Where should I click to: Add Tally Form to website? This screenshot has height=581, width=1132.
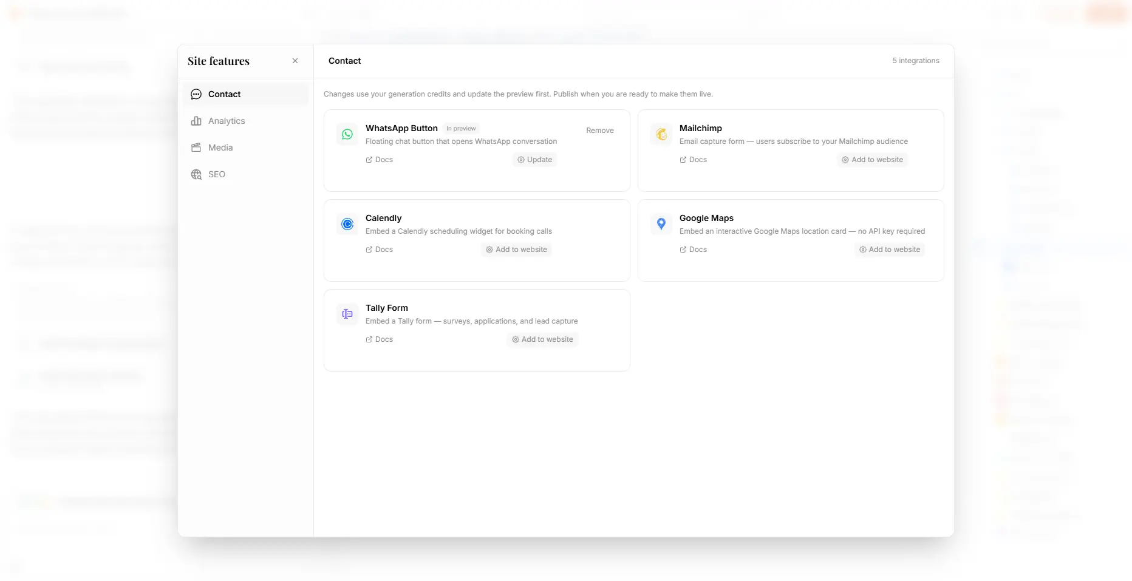(x=542, y=339)
